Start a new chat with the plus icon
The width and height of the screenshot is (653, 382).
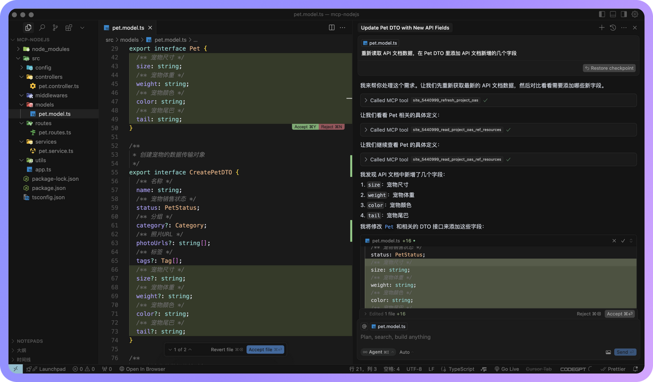[x=602, y=27]
